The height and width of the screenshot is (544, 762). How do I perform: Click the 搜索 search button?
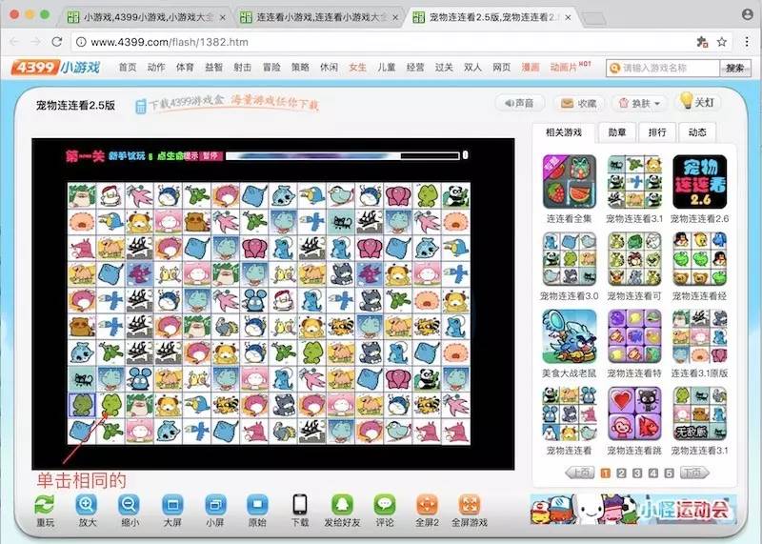[x=733, y=68]
